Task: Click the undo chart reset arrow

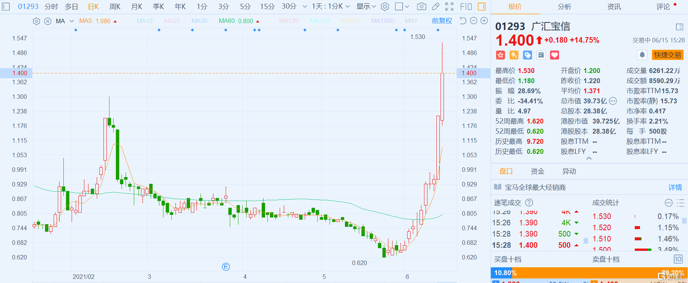Action: click(x=463, y=21)
